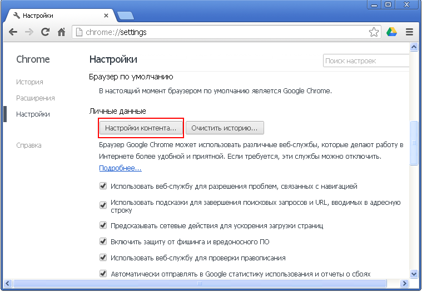Viewport: 422px width, 292px height.
Task: Maximize the Chrome window
Action: coord(388,4)
